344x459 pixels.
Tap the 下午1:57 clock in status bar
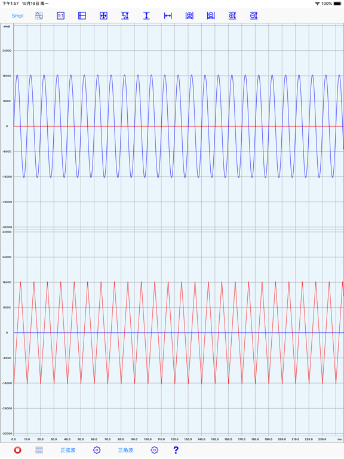click(11, 4)
